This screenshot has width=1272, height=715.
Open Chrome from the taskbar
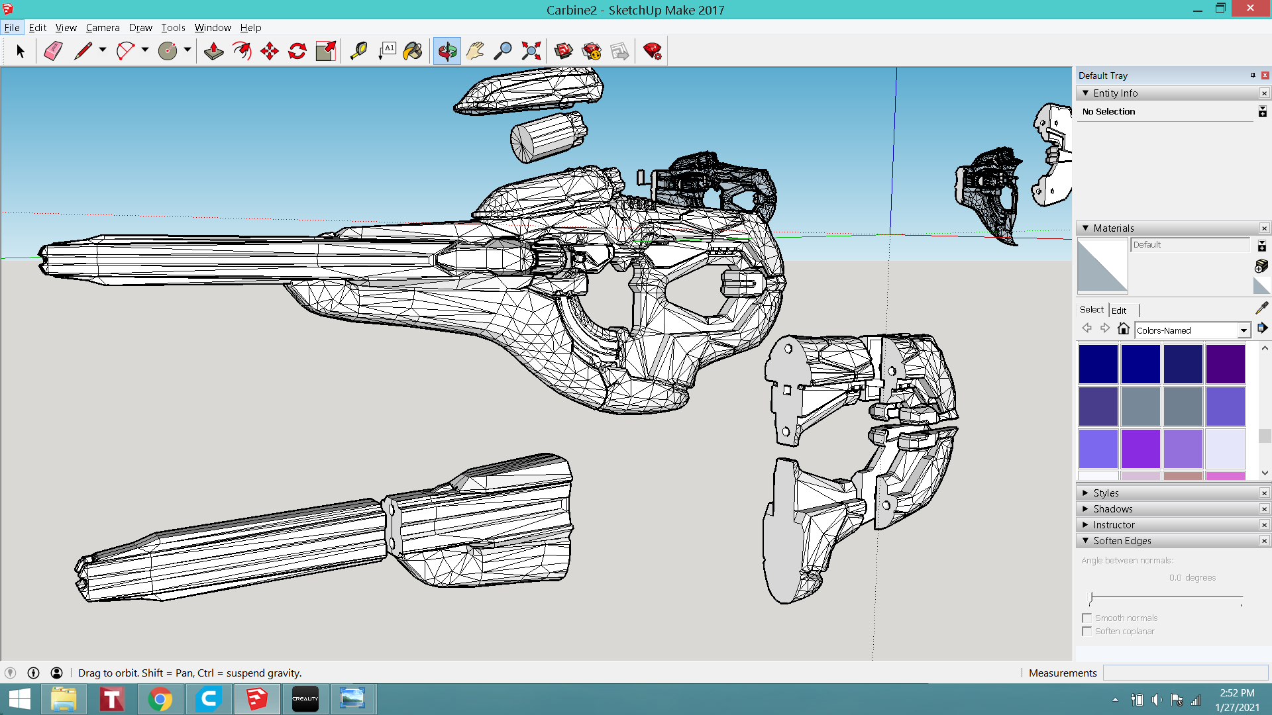tap(160, 699)
